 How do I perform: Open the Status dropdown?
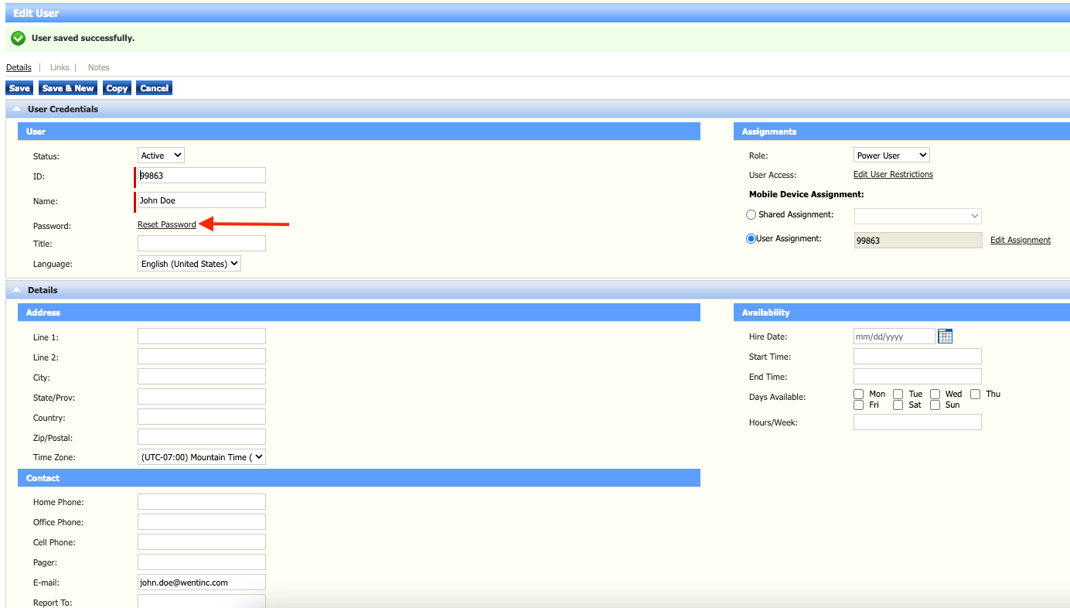pos(161,155)
